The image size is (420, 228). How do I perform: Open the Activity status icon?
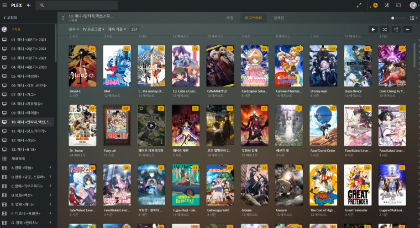pyautogui.click(x=375, y=5)
